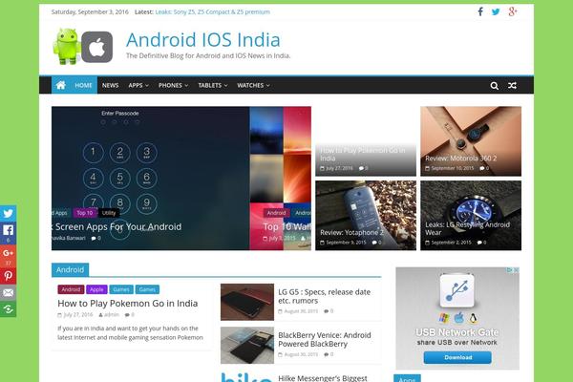Open the AdChoices icon on the advertisement

point(509,269)
